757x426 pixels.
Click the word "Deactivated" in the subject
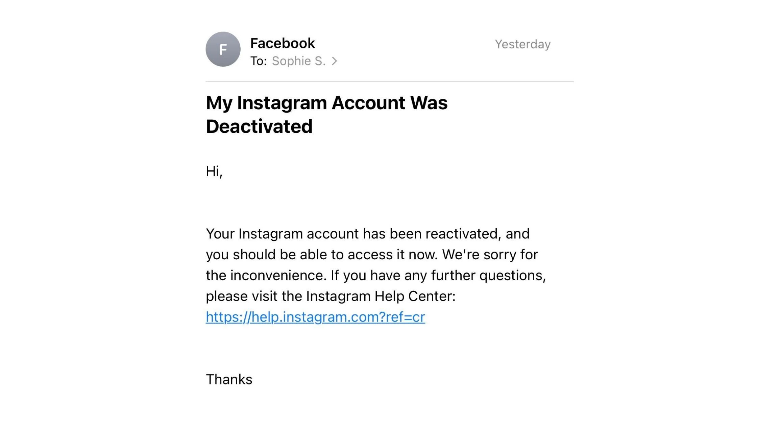coord(259,126)
